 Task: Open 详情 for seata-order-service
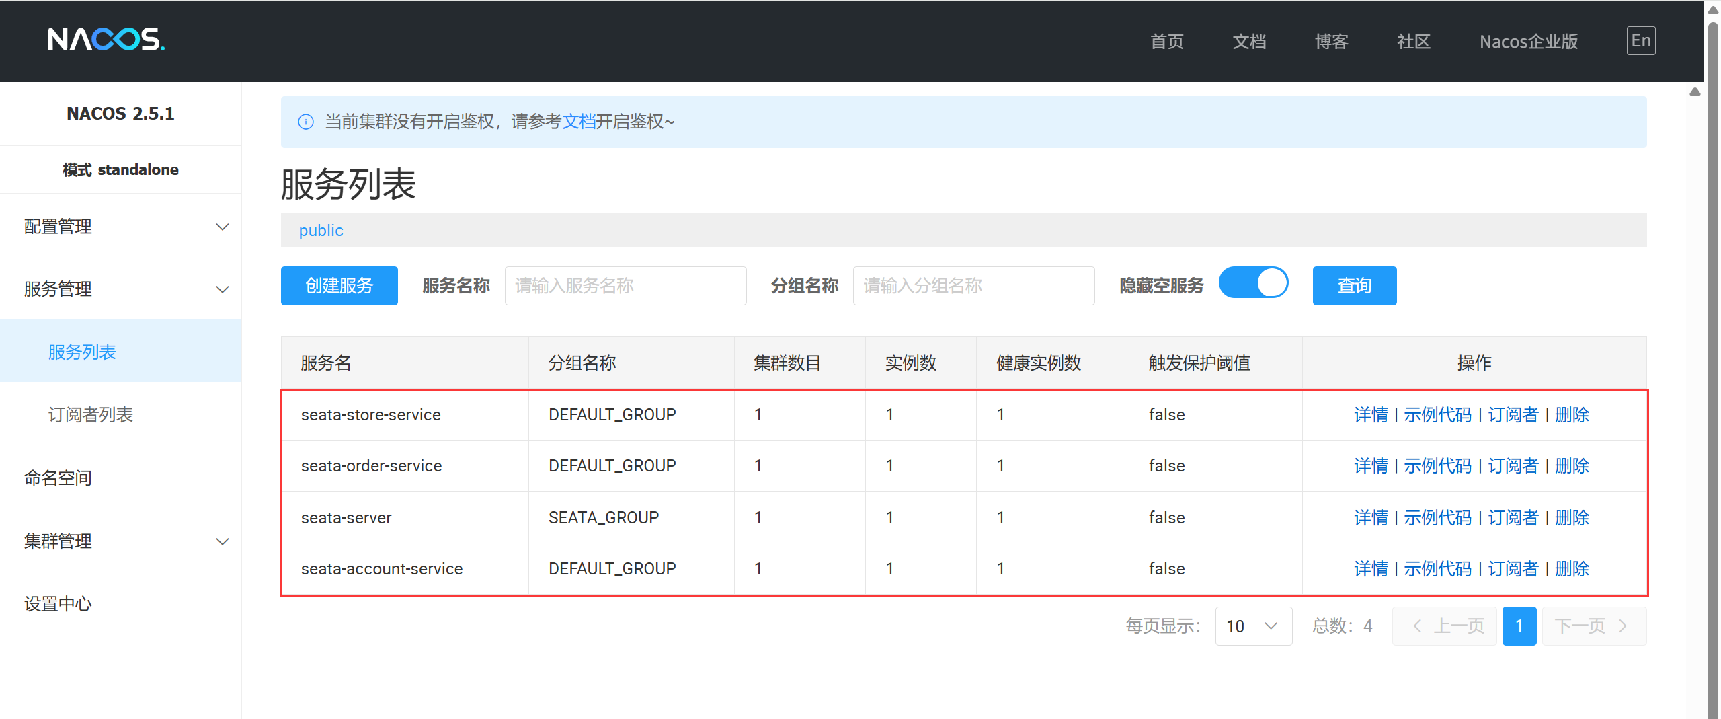[x=1371, y=466]
